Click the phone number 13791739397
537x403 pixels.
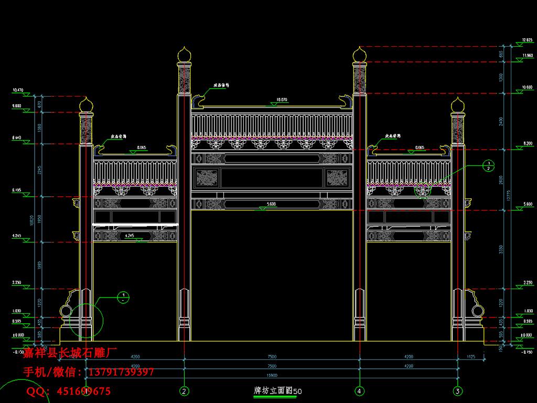121,373
